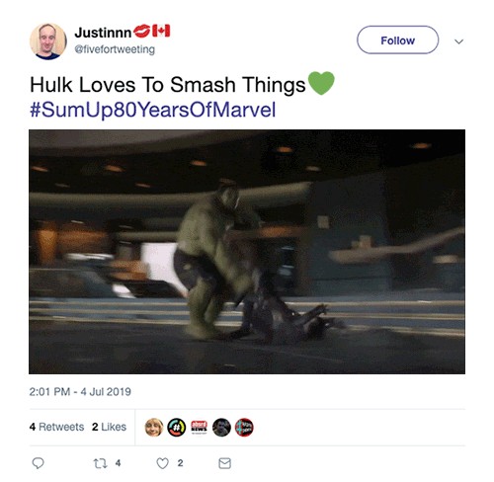Open the blonde-haired liker's avatar

[x=154, y=428]
